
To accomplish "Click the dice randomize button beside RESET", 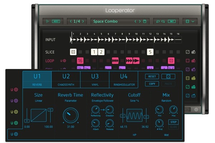I will 168,77.
